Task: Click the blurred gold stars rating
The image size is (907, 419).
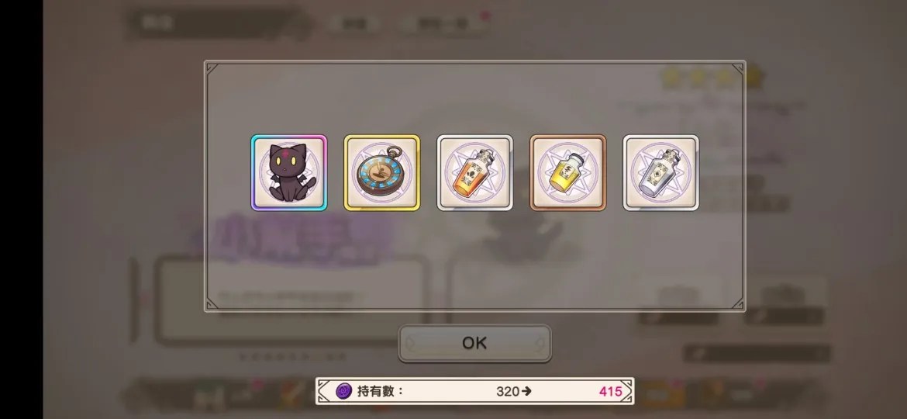Action: [x=712, y=78]
